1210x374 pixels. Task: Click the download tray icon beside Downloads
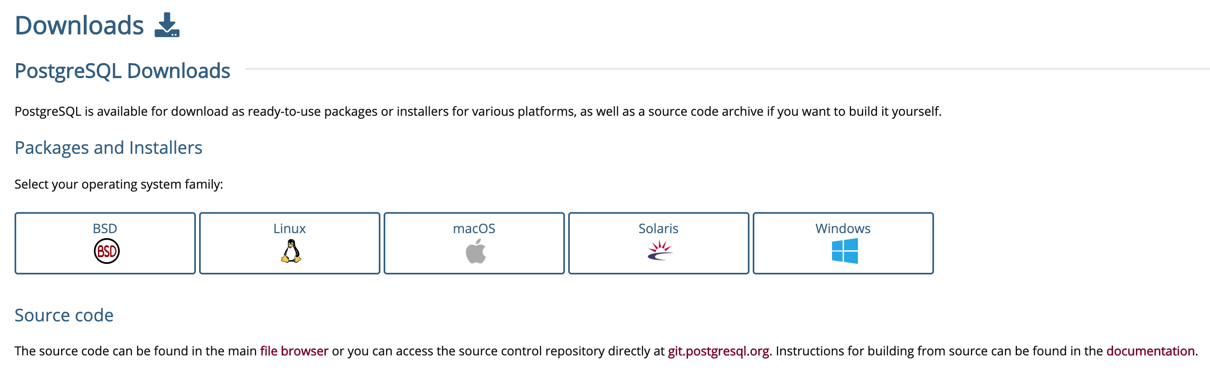(x=167, y=25)
